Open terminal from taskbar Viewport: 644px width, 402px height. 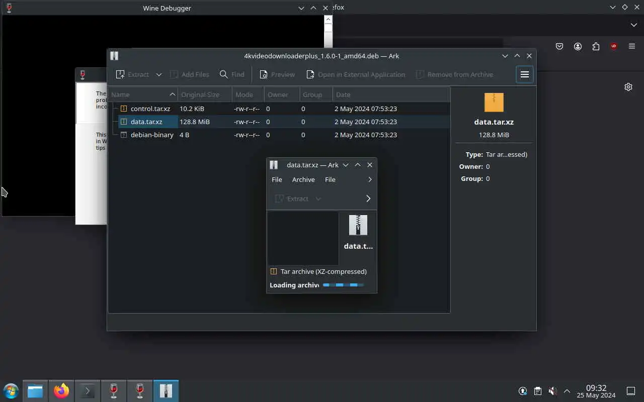point(88,391)
